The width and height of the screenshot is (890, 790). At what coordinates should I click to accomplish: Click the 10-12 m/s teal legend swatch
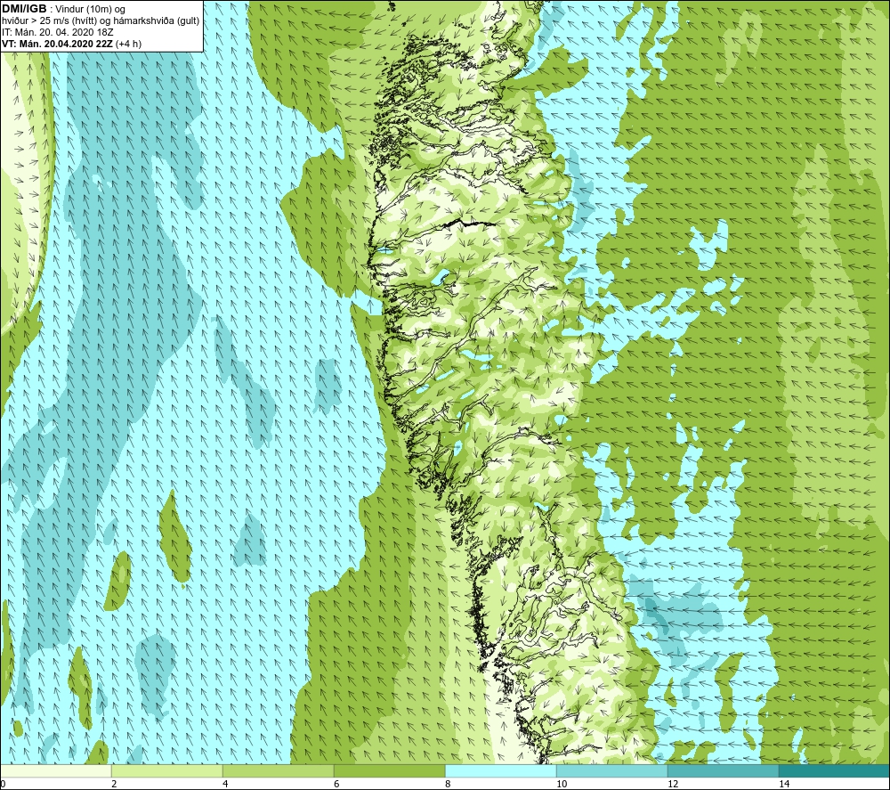(x=612, y=771)
